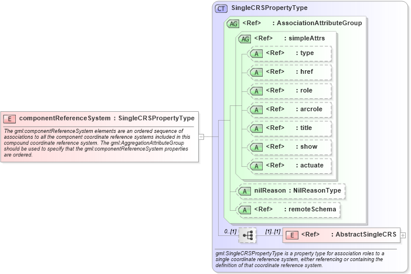Viewport: 411px width, 274px height.
Task: Click the nilReason : NilReasonType label
Action: (297, 190)
